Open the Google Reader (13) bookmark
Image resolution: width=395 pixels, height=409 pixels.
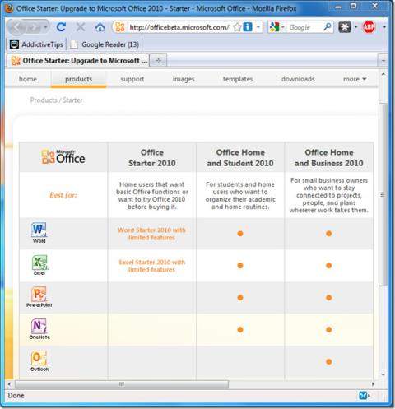click(x=105, y=44)
